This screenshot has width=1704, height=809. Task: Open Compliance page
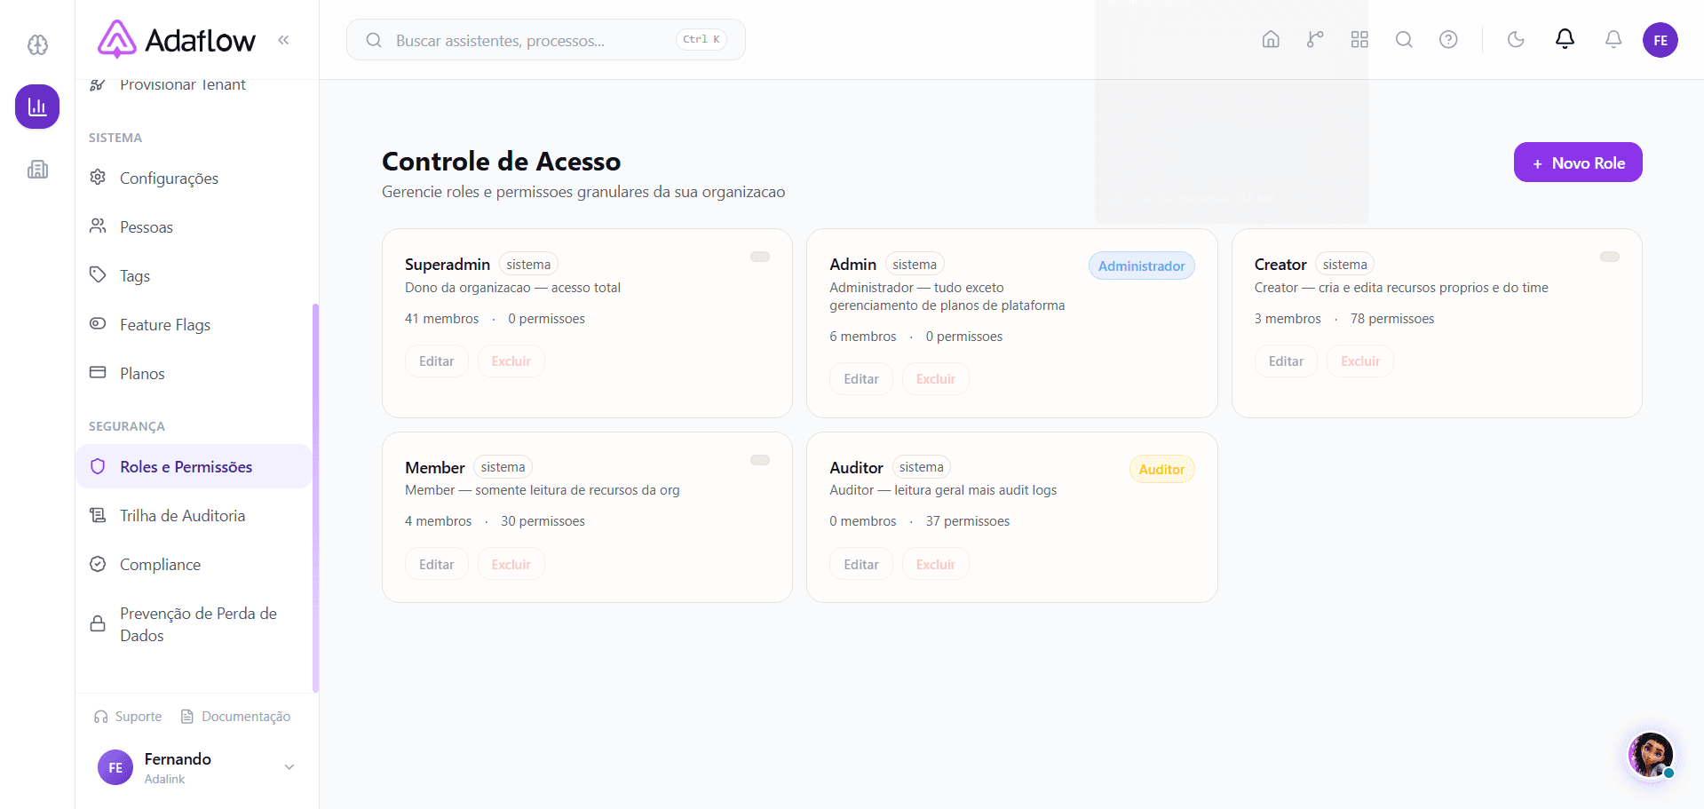tap(194, 565)
